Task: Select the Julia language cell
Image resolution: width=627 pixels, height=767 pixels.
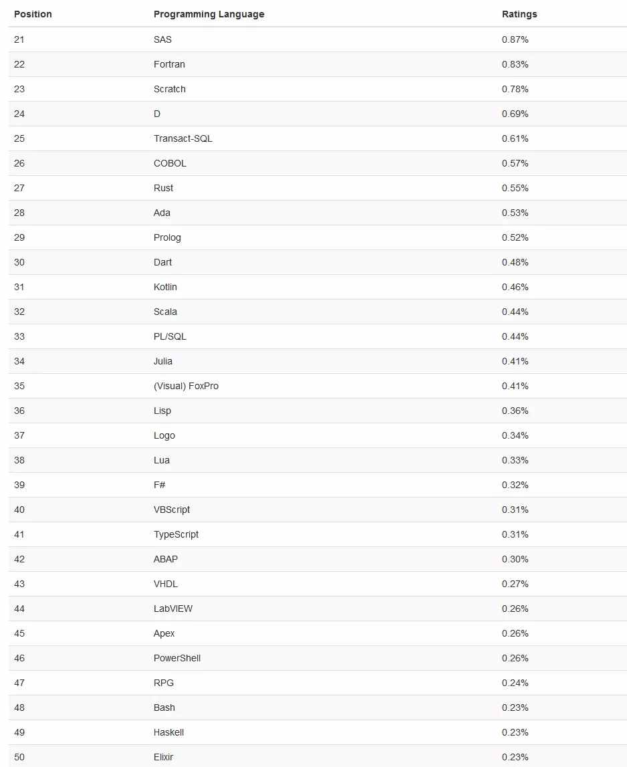Action: pyautogui.click(x=163, y=361)
